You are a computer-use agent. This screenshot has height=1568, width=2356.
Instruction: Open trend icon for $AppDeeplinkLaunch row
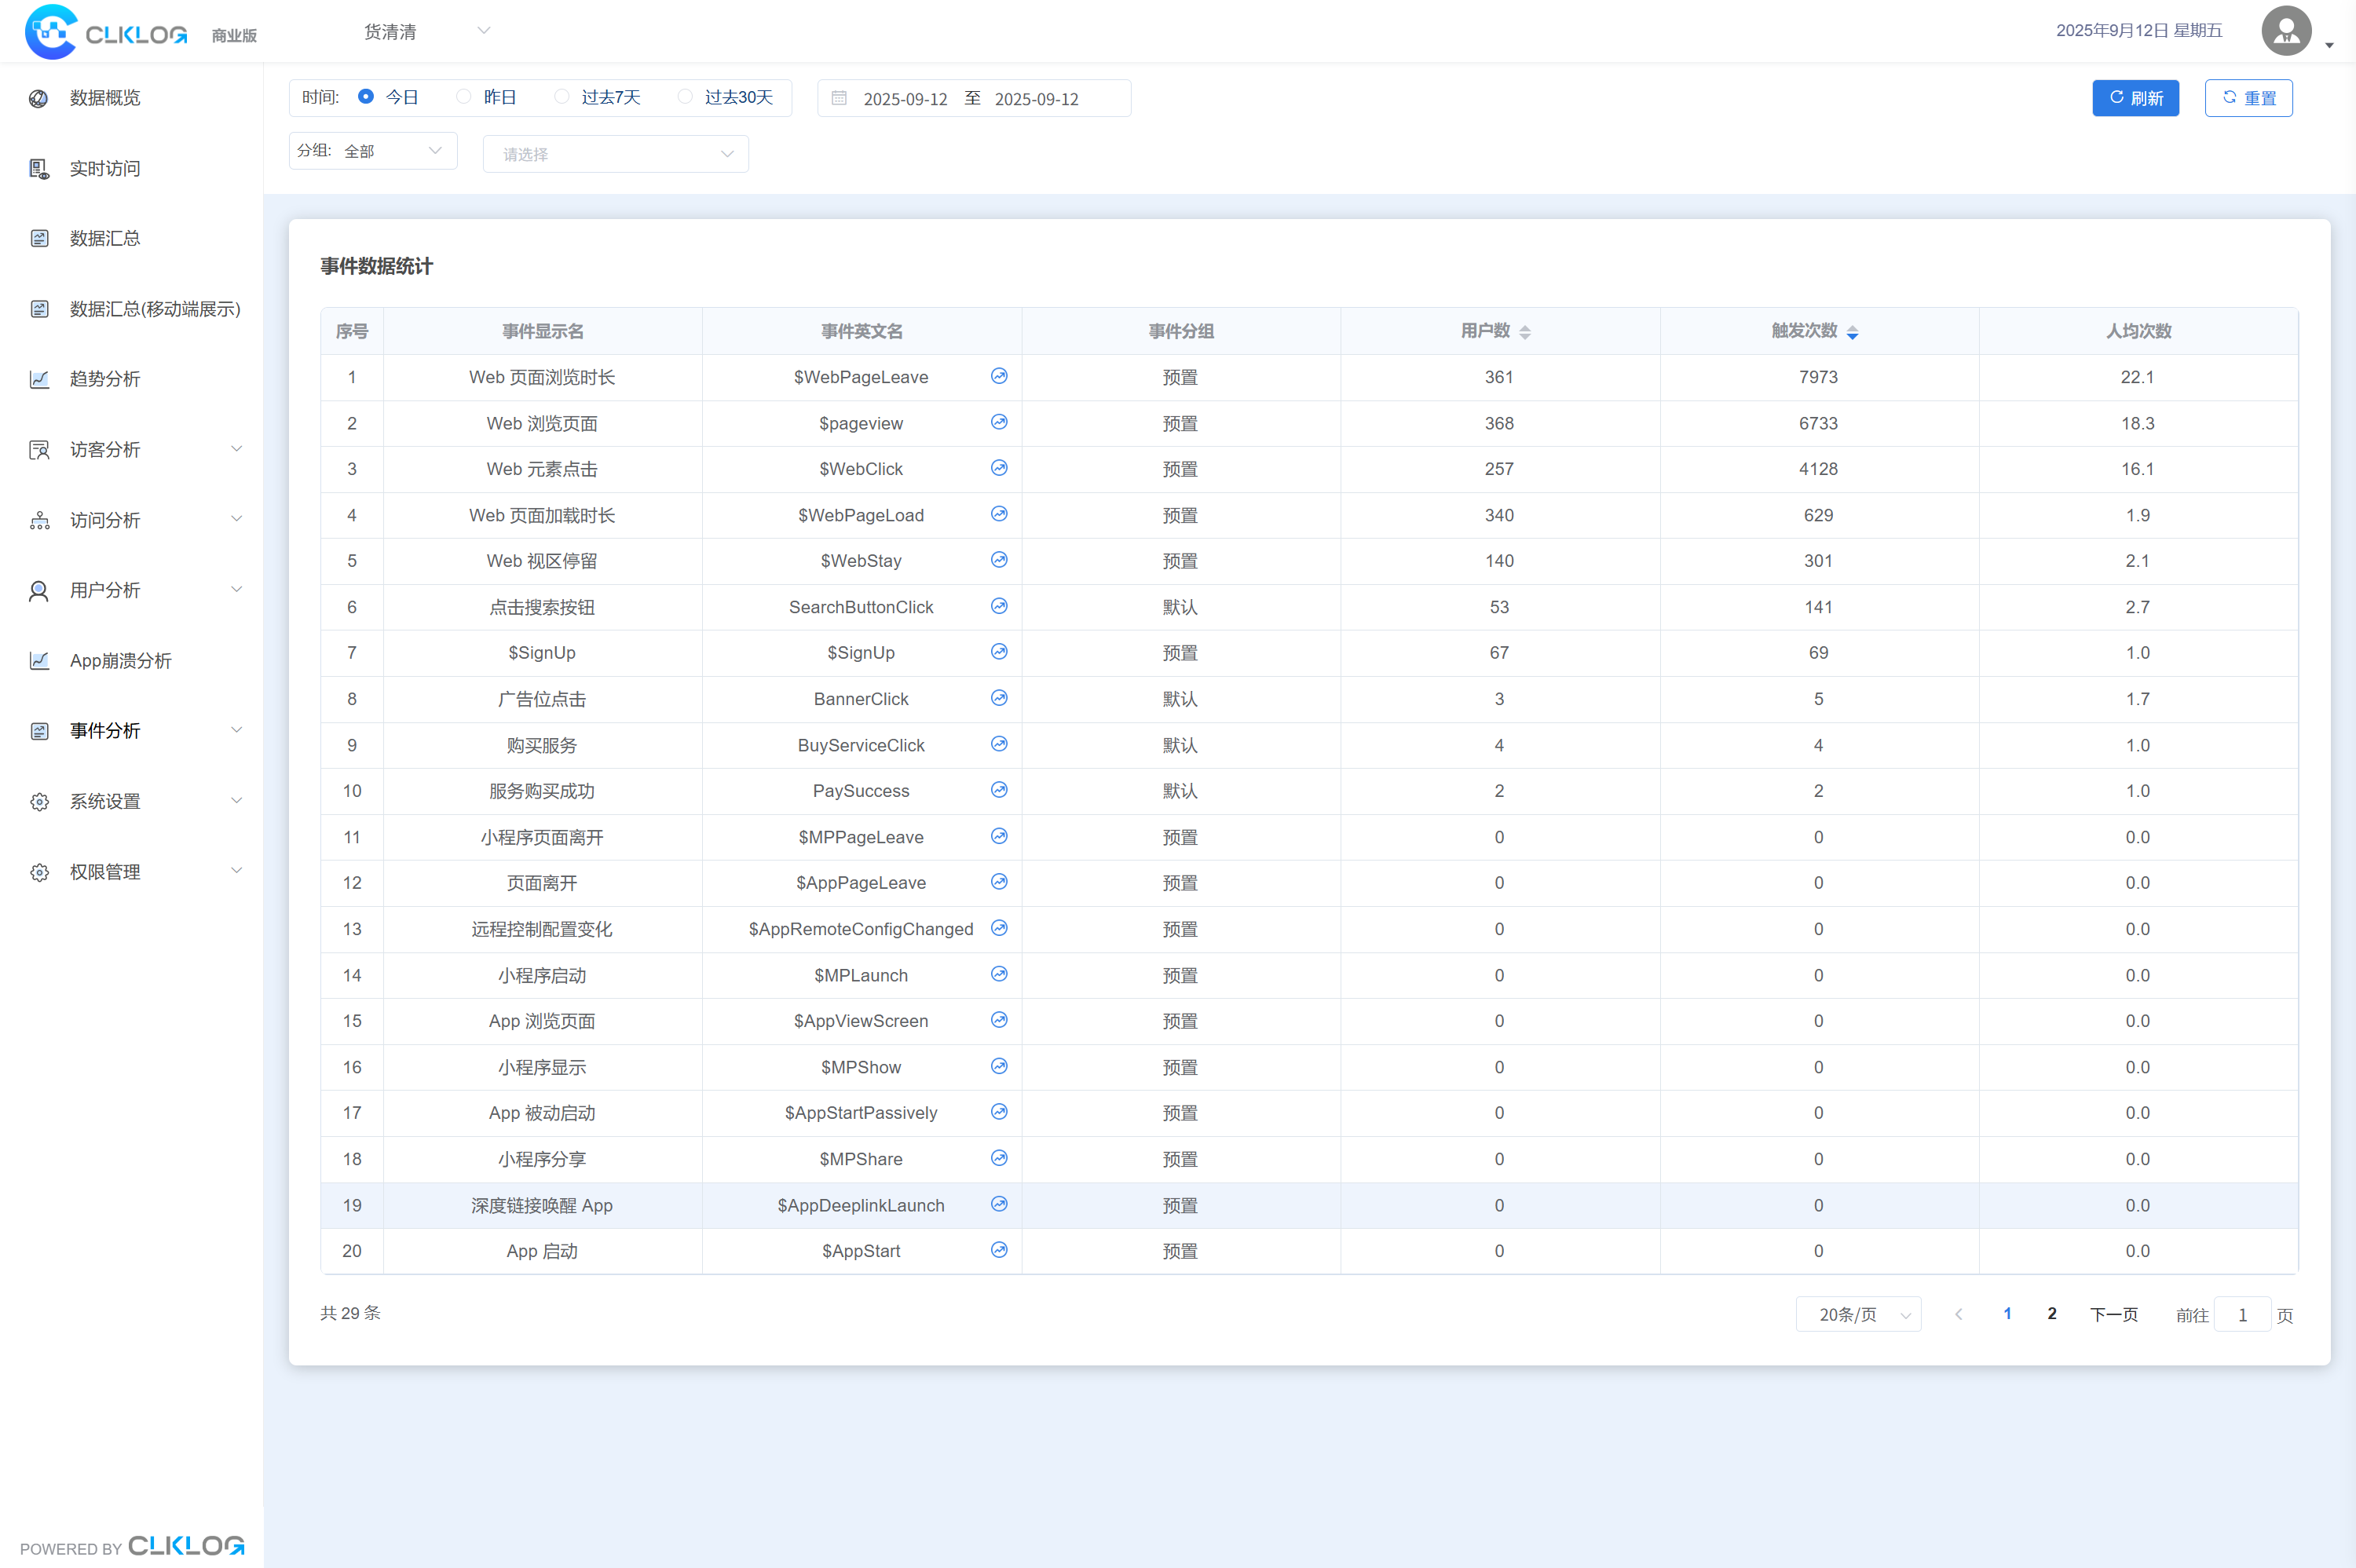tap(998, 1204)
